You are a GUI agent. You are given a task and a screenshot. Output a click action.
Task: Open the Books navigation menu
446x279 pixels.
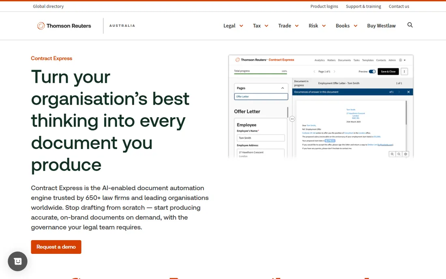pos(343,26)
